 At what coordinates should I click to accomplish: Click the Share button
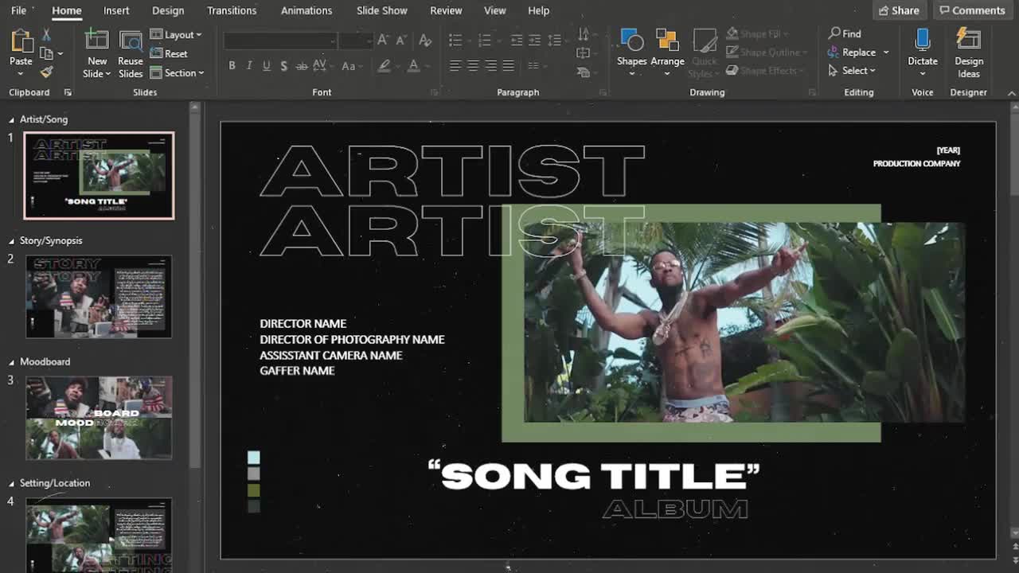click(x=900, y=10)
